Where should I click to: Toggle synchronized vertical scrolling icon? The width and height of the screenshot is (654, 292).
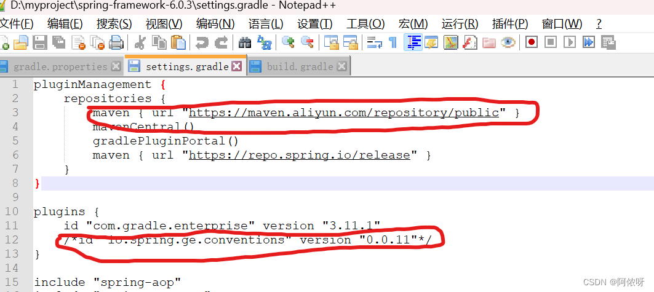point(332,42)
